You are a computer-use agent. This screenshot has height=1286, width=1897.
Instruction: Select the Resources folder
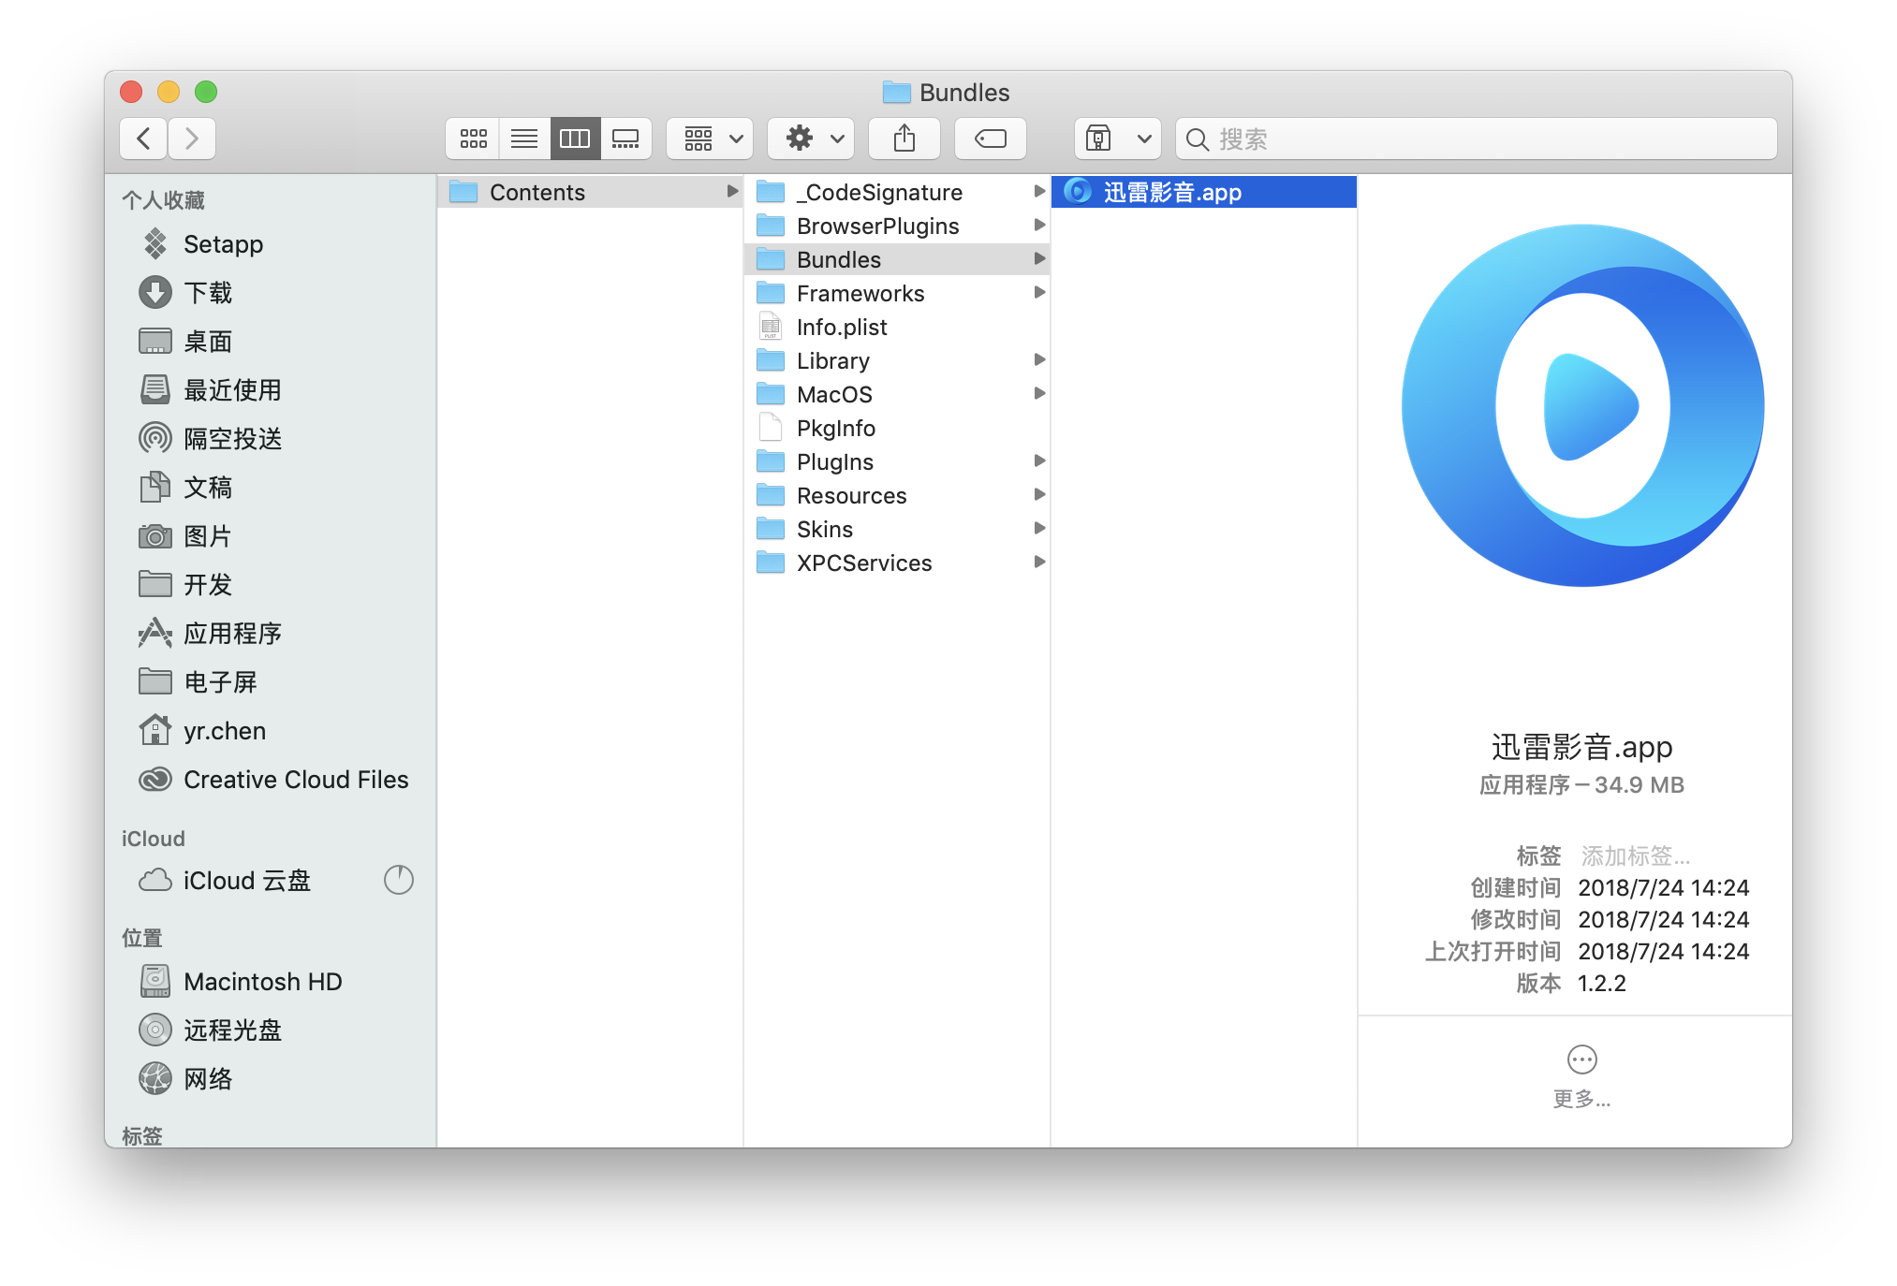click(850, 495)
